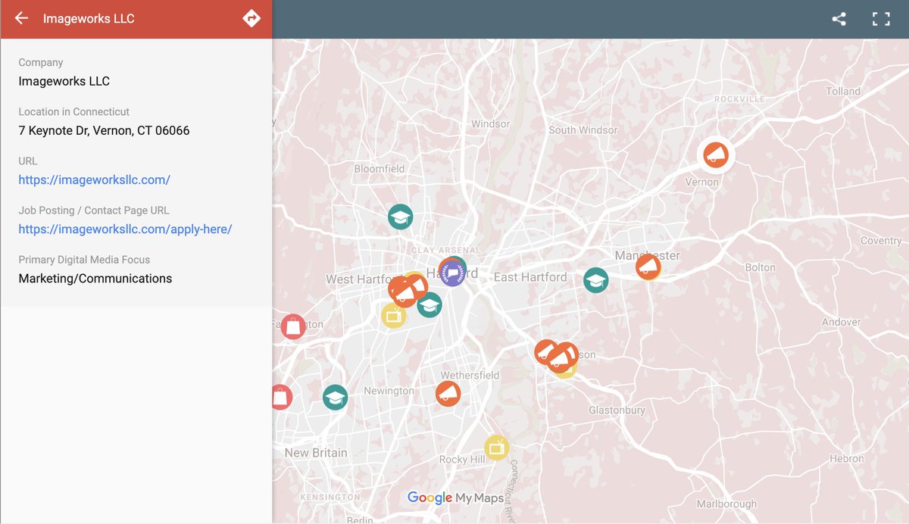
Task: Click the South Windsor map label
Action: point(583,129)
